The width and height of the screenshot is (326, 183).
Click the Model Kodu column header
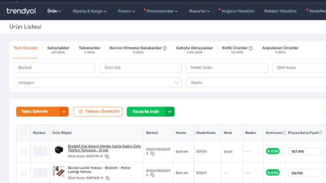coord(206,133)
